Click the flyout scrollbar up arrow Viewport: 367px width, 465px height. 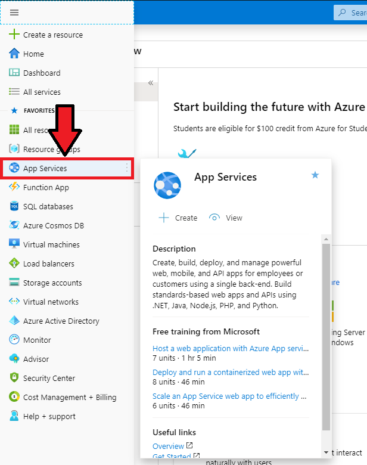tap(326, 239)
